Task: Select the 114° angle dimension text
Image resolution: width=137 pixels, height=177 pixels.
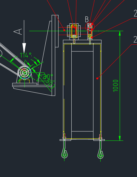Action: [26, 55]
